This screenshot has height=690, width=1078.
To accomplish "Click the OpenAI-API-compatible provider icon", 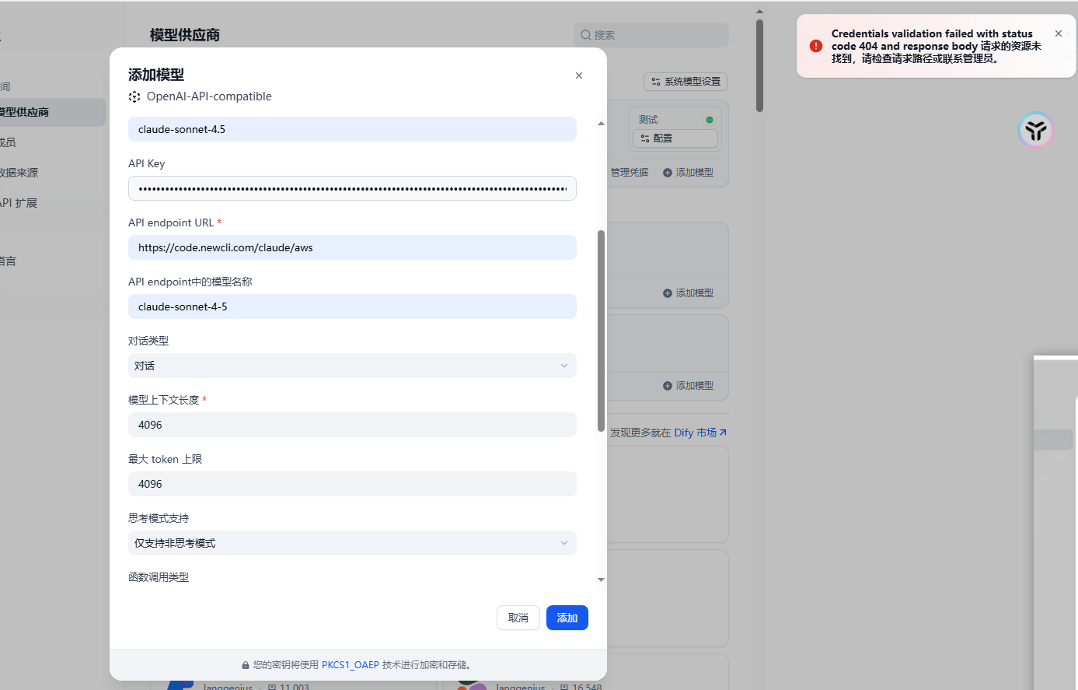I will click(134, 96).
